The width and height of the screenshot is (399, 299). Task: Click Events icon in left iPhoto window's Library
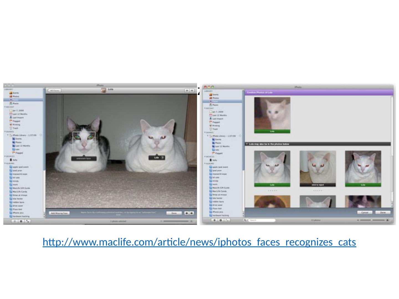click(x=11, y=93)
